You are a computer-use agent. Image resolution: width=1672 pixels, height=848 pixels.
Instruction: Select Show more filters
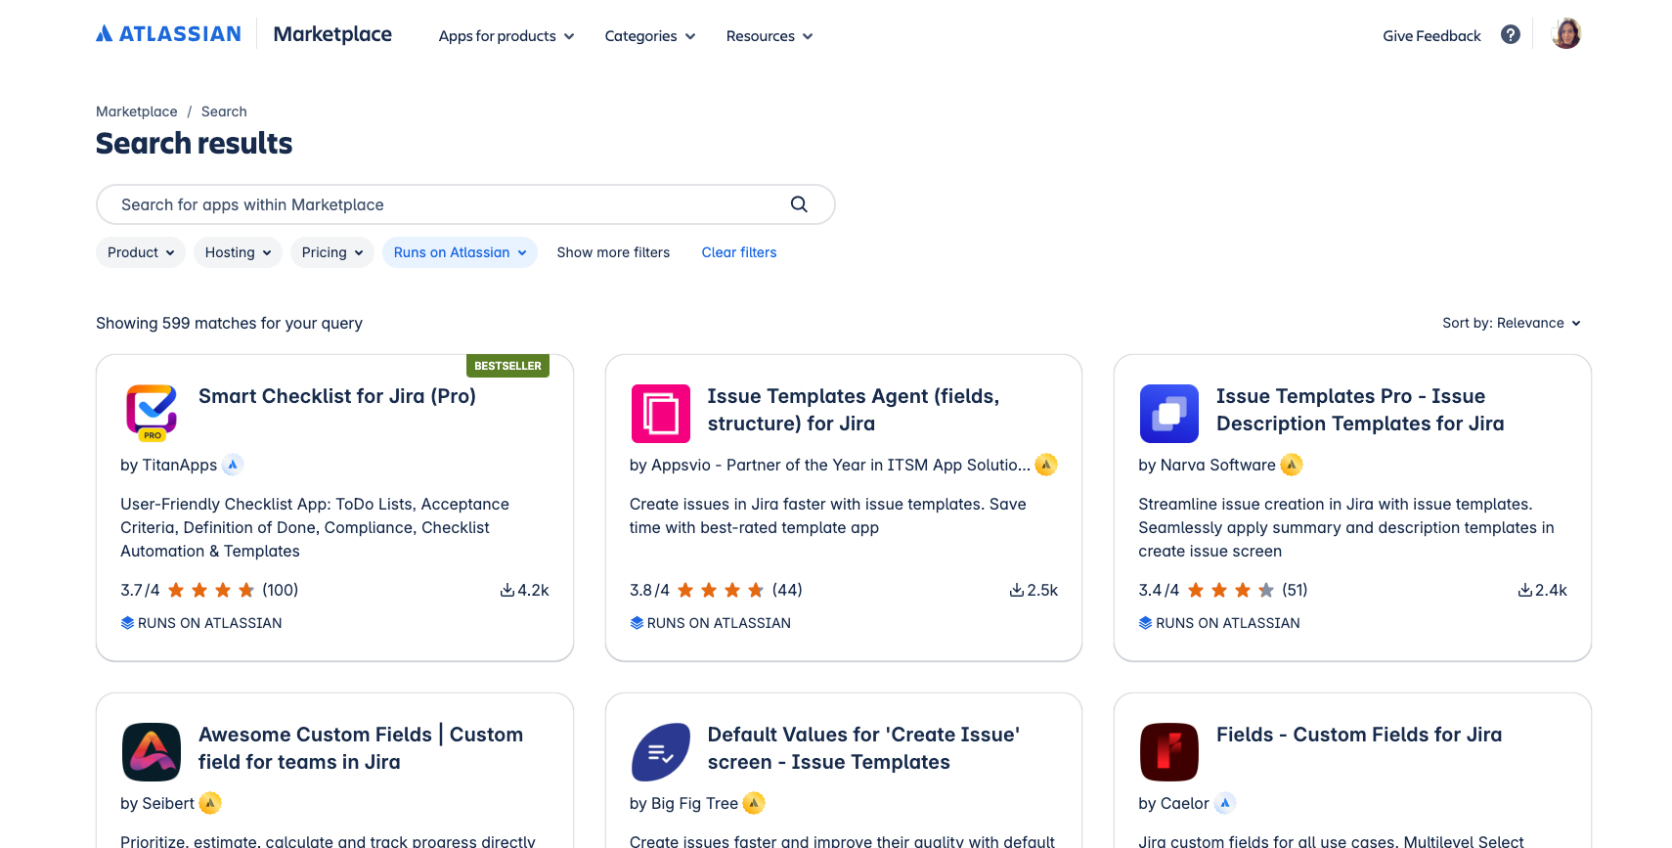pos(613,252)
